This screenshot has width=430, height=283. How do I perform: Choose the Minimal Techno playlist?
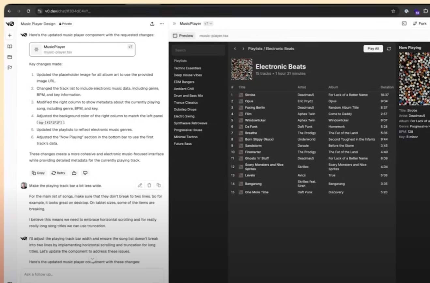[186, 137]
